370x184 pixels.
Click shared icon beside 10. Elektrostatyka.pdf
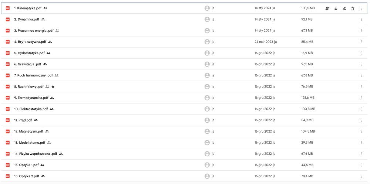pyautogui.click(x=51, y=109)
